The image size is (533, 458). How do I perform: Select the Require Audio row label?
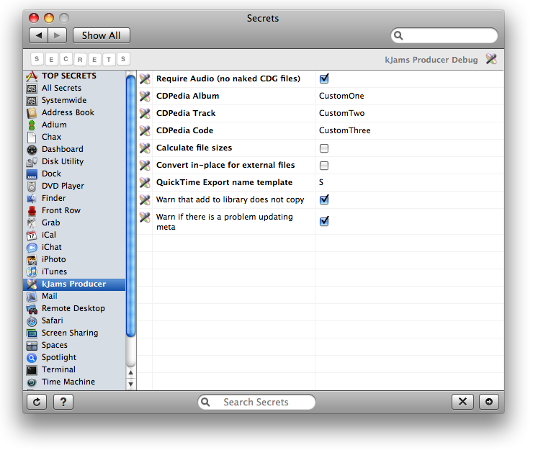click(228, 78)
